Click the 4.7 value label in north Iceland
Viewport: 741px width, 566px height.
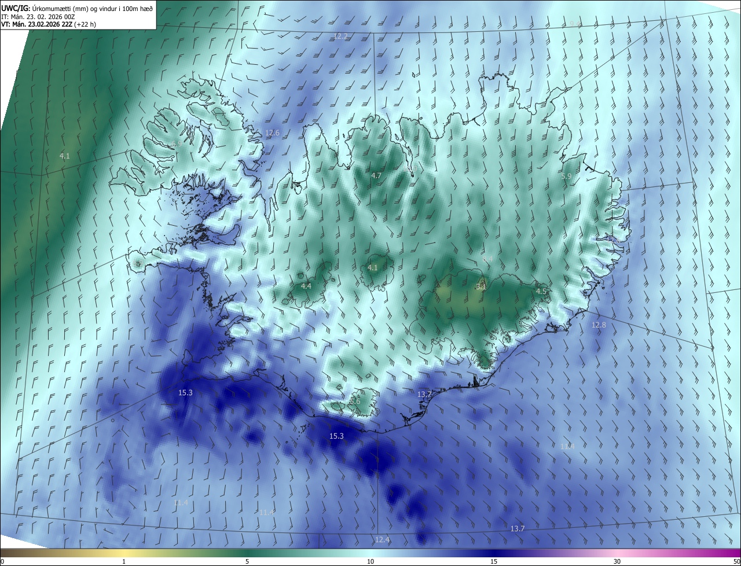click(376, 175)
